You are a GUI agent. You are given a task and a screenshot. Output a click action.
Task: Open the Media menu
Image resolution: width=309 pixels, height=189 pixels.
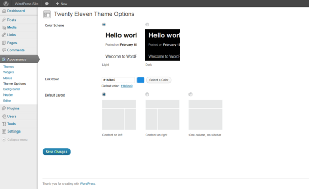tap(12, 27)
